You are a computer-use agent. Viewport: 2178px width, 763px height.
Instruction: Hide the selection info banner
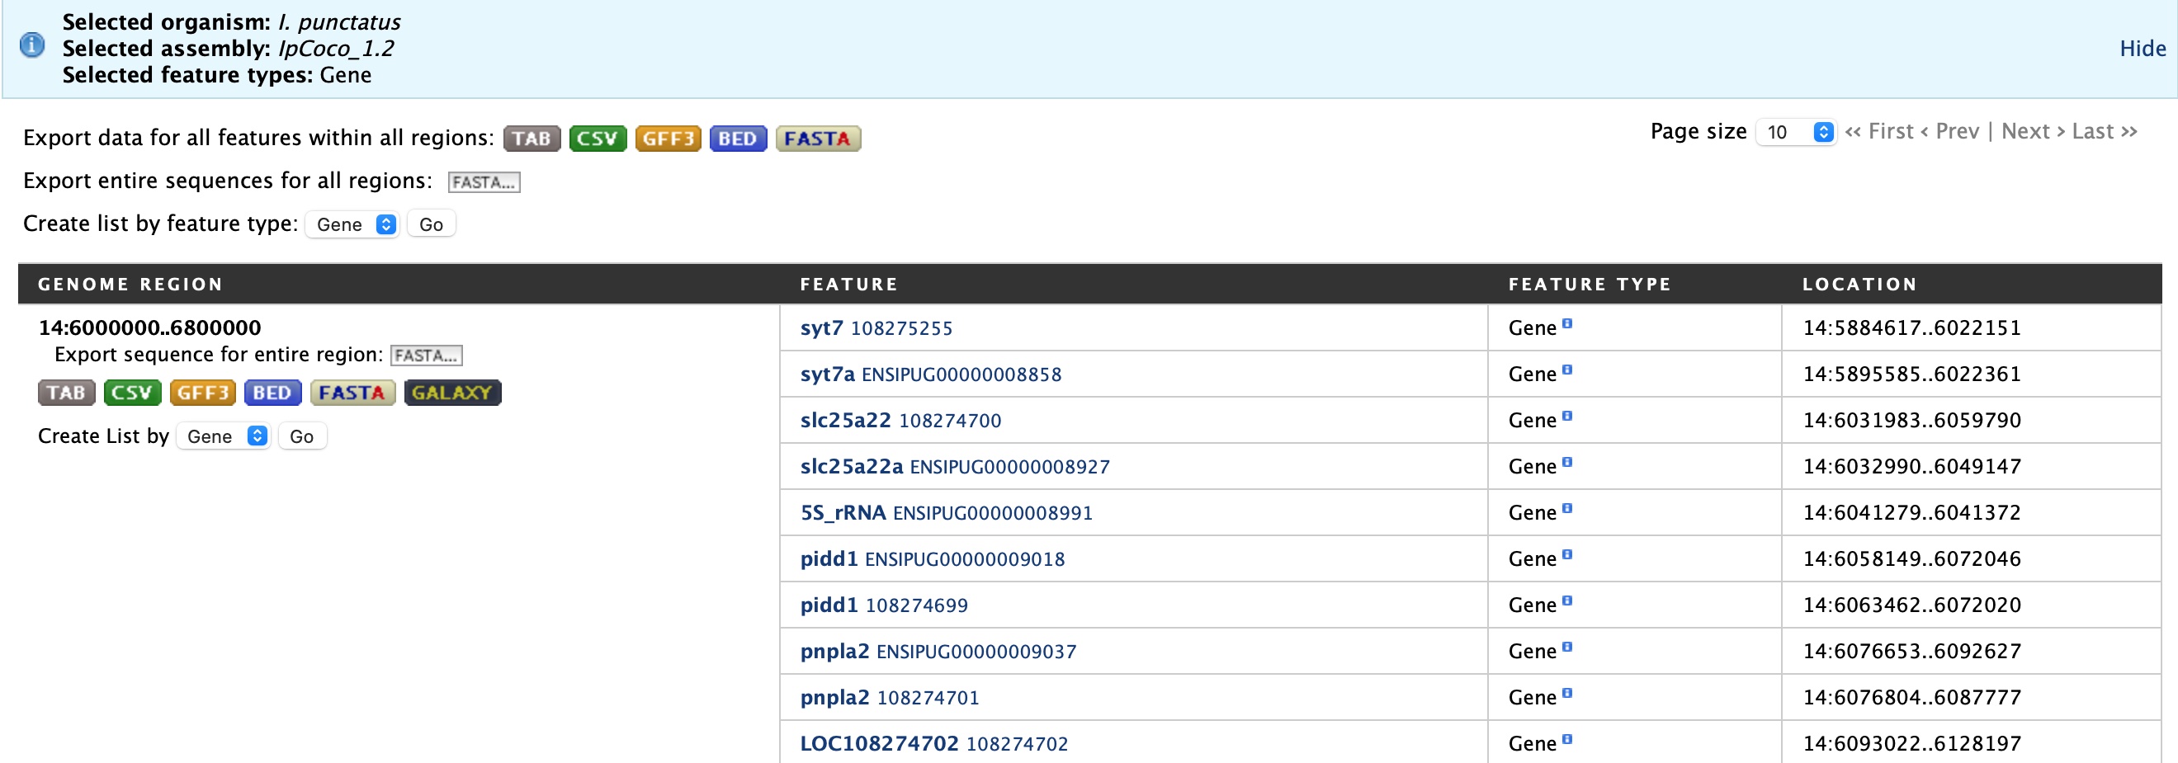pyautogui.click(x=2143, y=49)
